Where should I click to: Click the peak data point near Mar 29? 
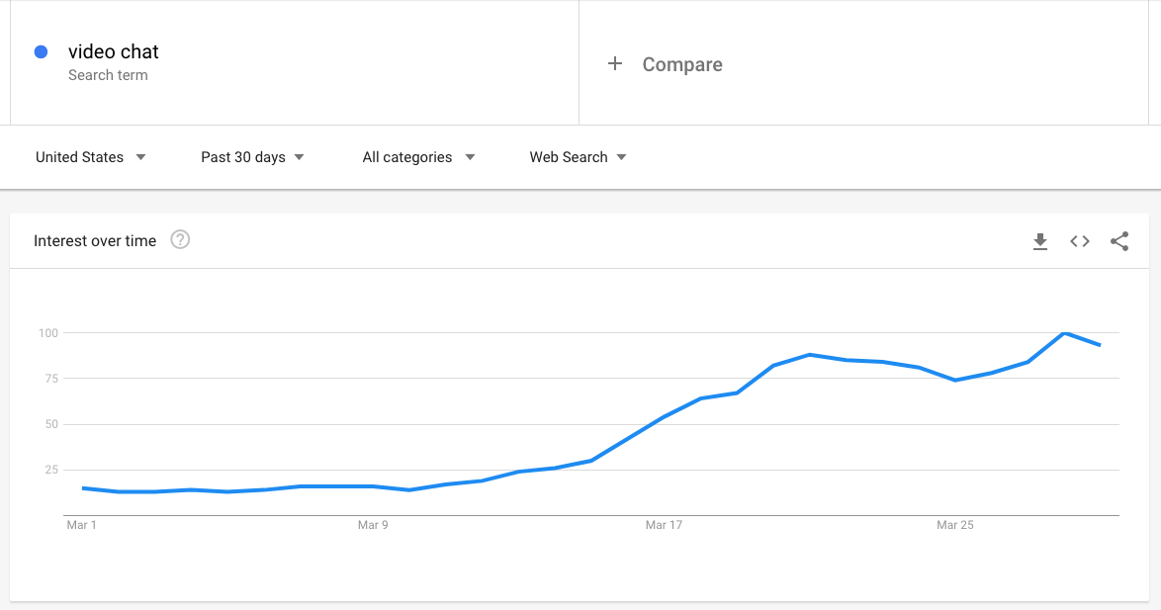tap(1066, 333)
